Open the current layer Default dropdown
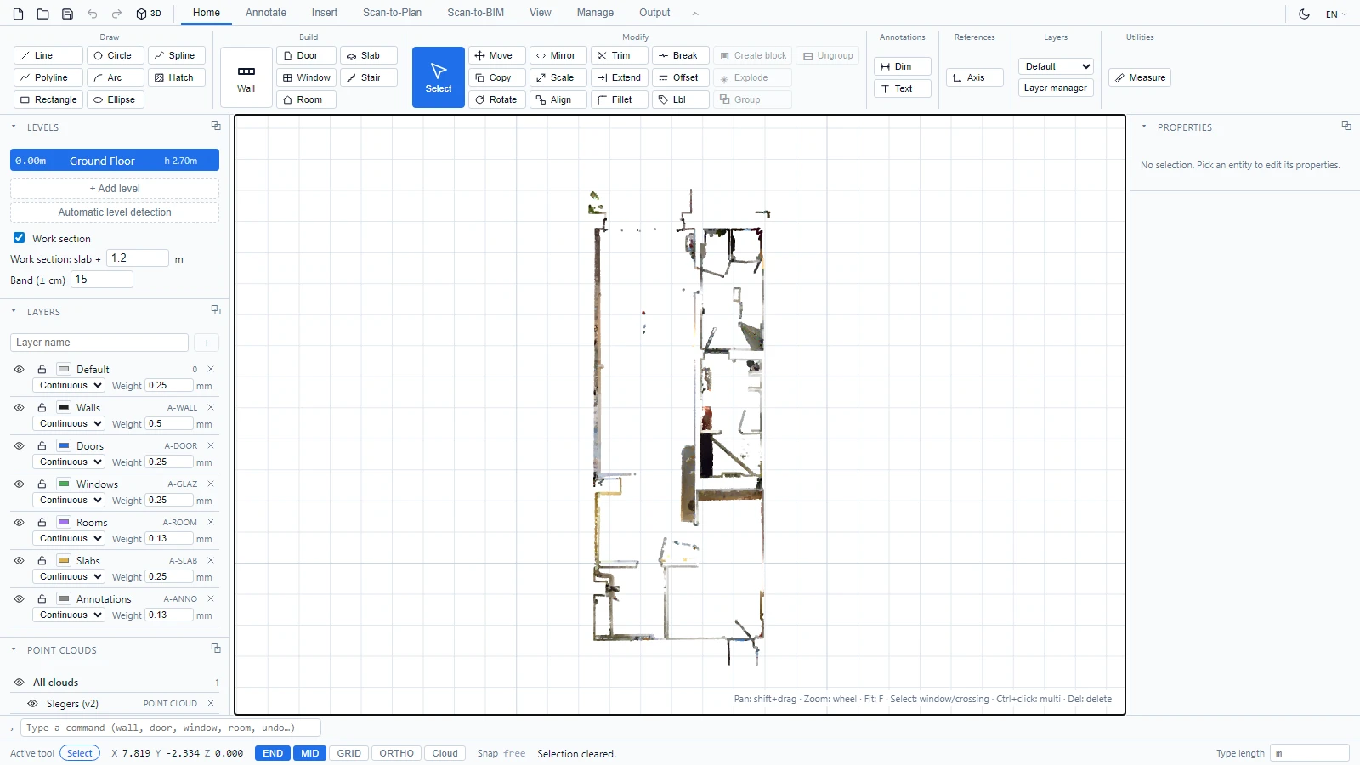 1056,66
